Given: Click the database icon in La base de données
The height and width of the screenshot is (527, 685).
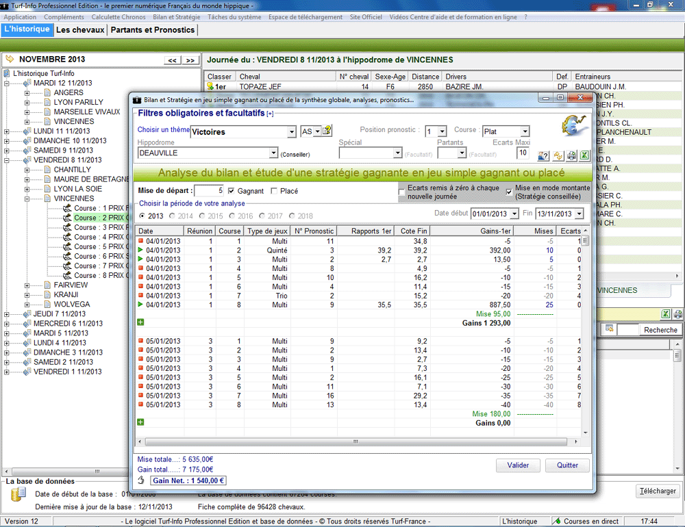Looking at the screenshot, I should point(18,494).
